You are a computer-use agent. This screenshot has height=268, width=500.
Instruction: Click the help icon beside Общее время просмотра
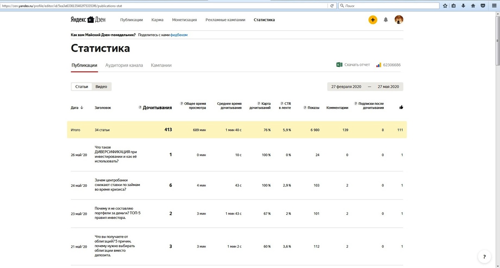[182, 103]
